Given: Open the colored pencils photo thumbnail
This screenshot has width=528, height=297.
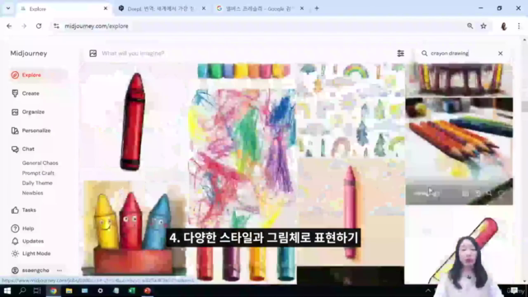Looking at the screenshot, I should coord(459,151).
